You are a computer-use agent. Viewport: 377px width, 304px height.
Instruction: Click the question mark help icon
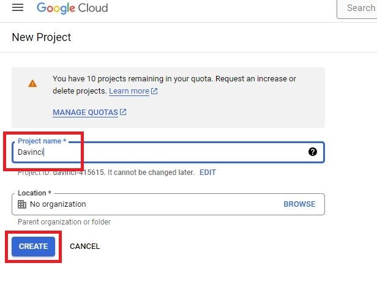(x=313, y=152)
